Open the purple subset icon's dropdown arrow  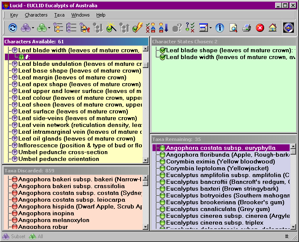pyautogui.click(x=33, y=28)
